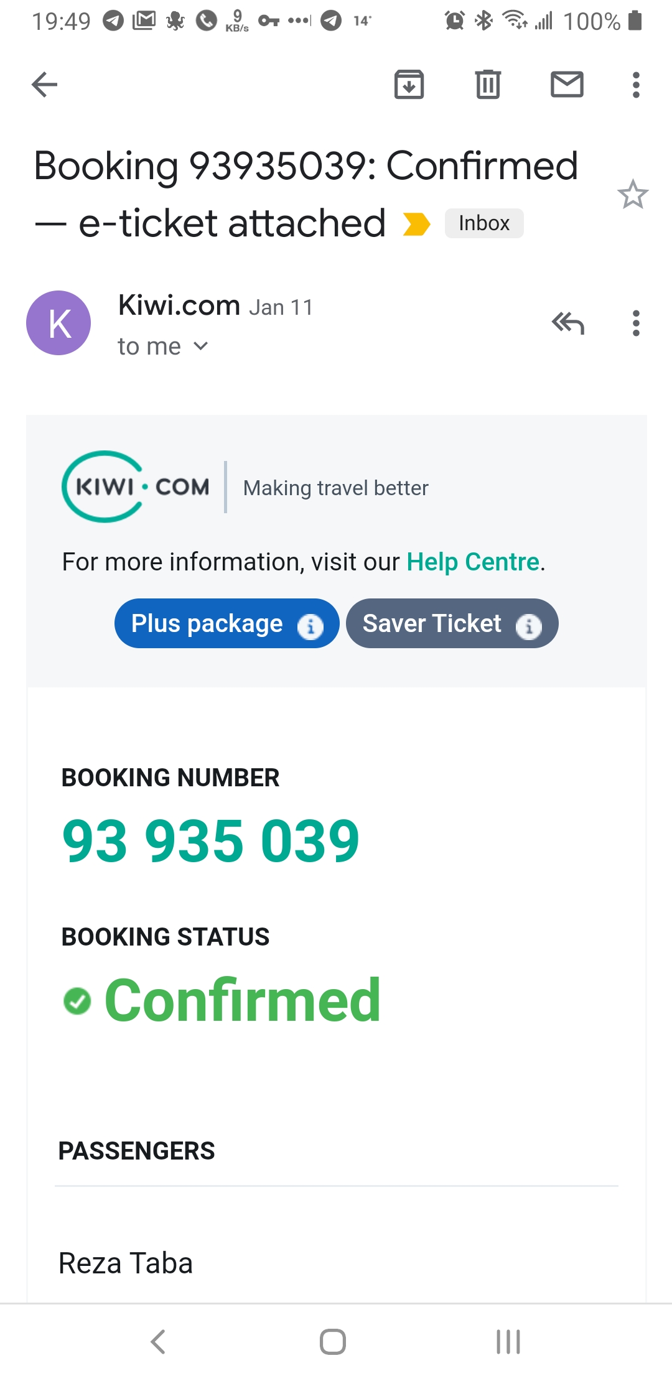Show info for Plus package
672x1381 pixels.
(x=310, y=626)
